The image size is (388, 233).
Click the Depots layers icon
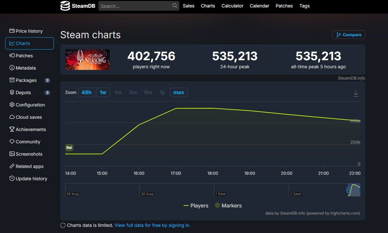[12, 92]
